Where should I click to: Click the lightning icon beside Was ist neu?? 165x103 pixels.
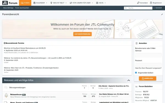point(51,3)
